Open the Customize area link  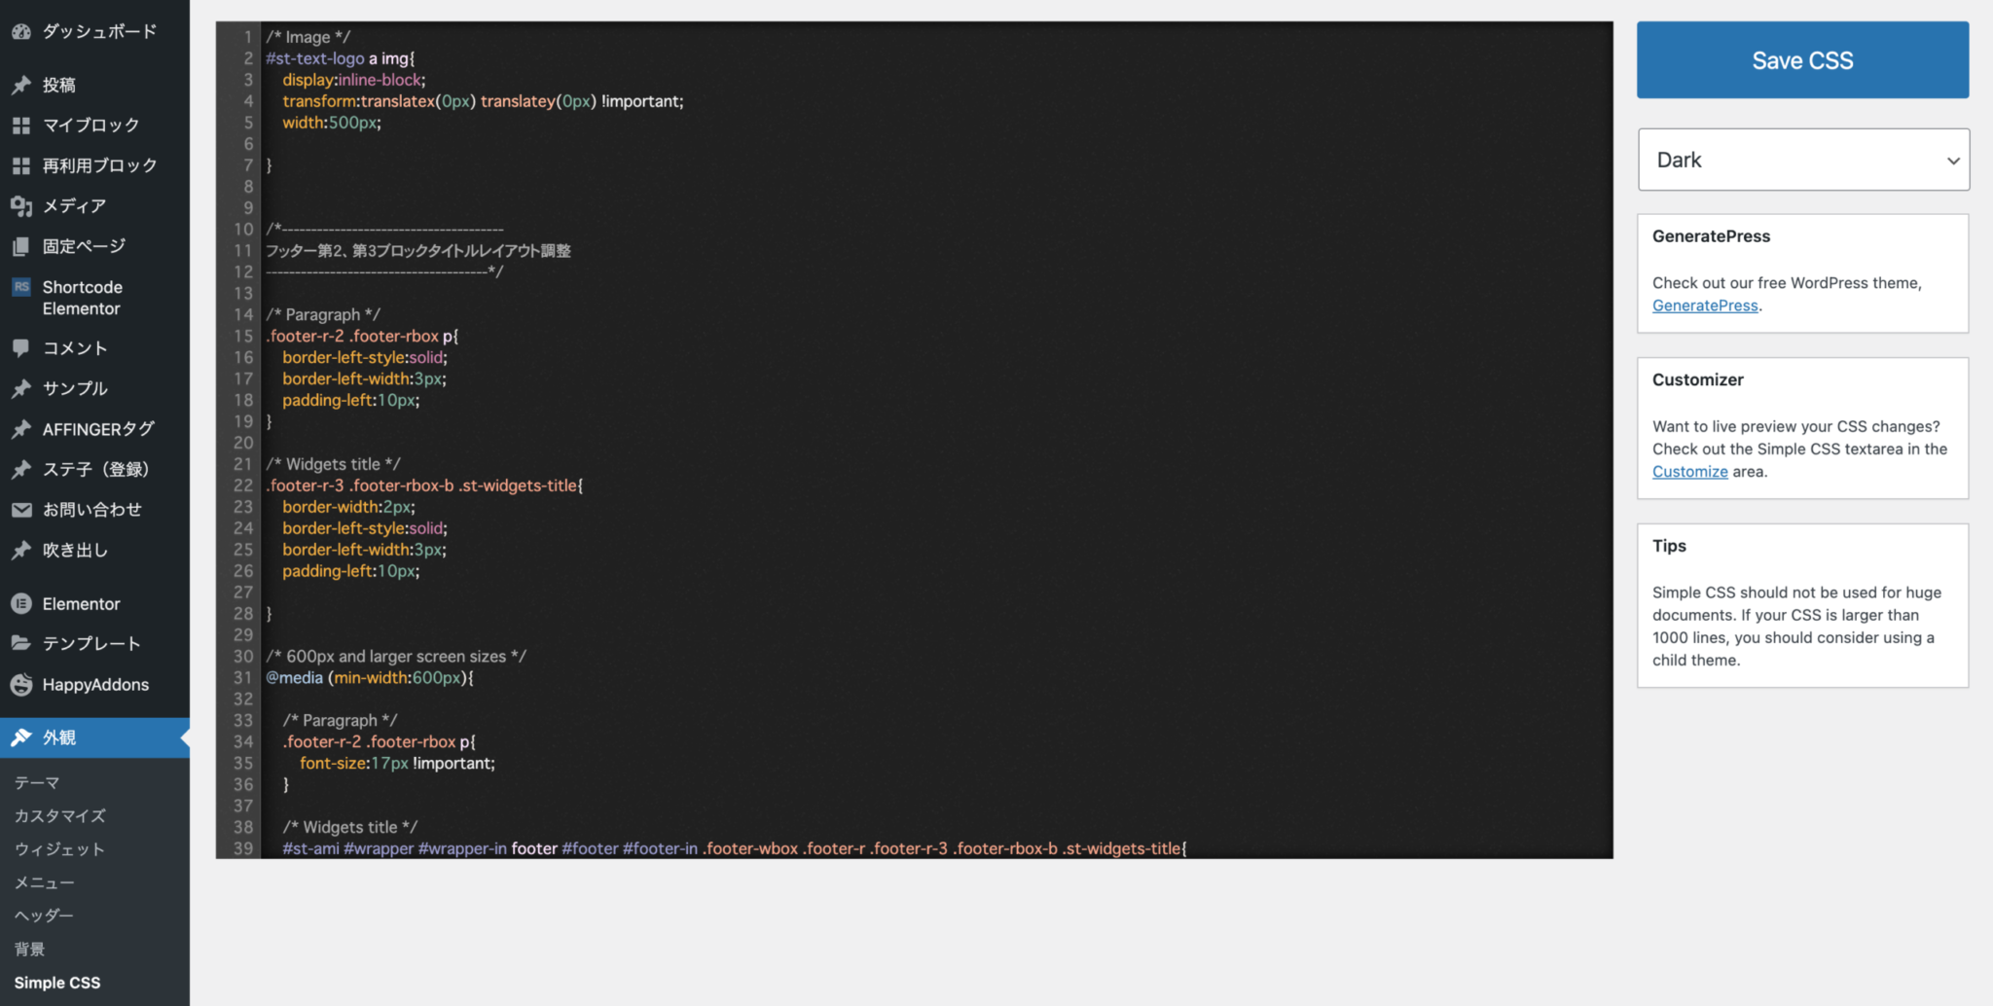pyautogui.click(x=1689, y=472)
